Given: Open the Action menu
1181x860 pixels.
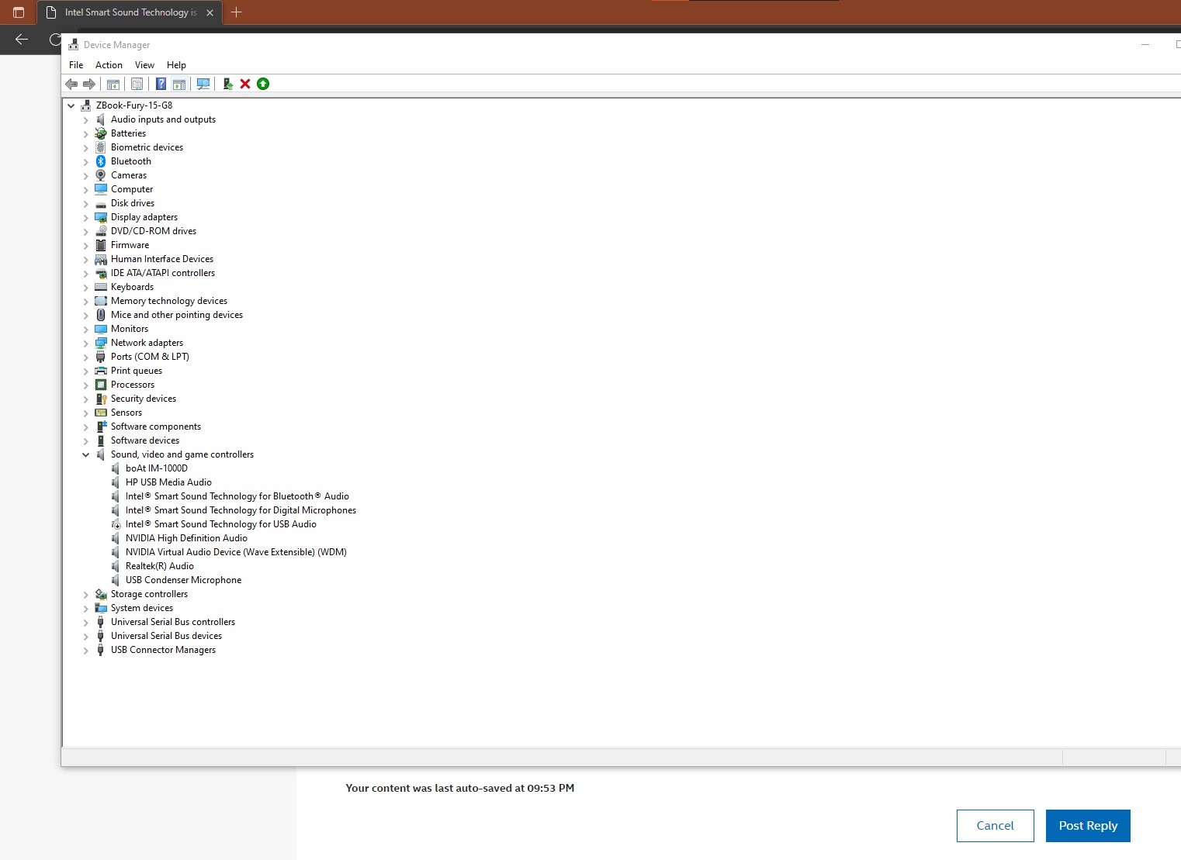Looking at the screenshot, I should pos(109,65).
